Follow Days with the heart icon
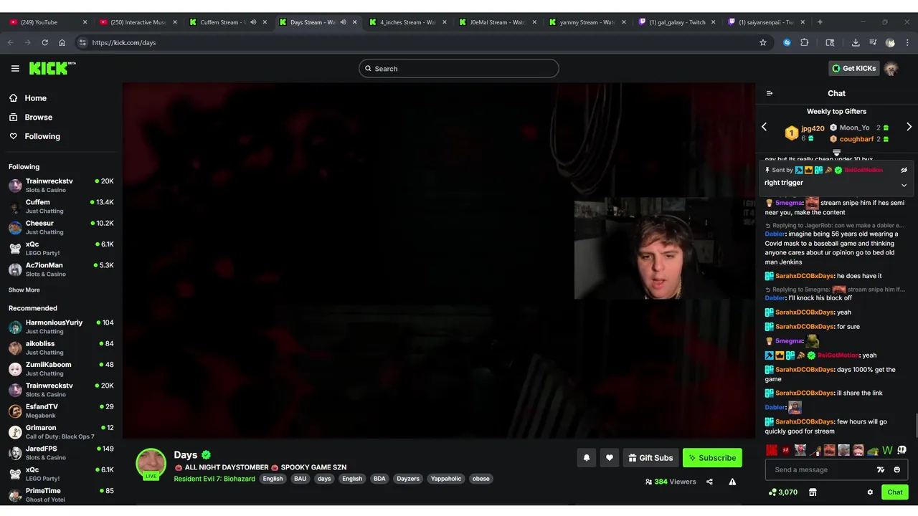This screenshot has width=918, height=516. coord(610,458)
